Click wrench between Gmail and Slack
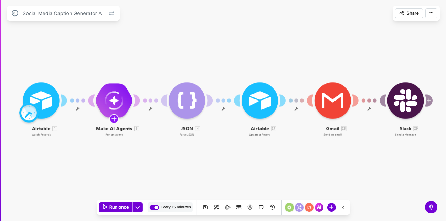The image size is (446, 221). [369, 109]
